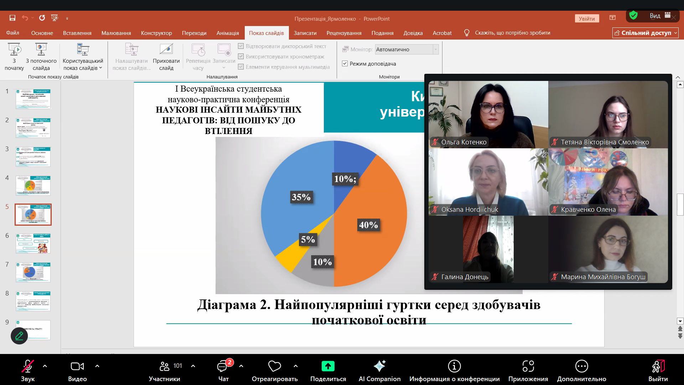The width and height of the screenshot is (684, 385).
Task: Toggle camera with Видео icon
Action: point(77,366)
